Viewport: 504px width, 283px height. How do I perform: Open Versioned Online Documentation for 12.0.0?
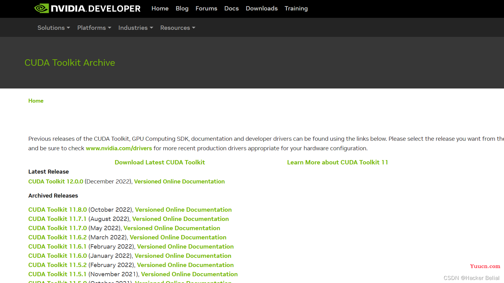[x=179, y=181]
